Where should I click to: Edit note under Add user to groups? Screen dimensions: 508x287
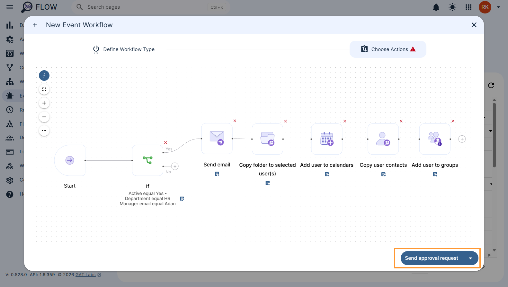click(435, 174)
